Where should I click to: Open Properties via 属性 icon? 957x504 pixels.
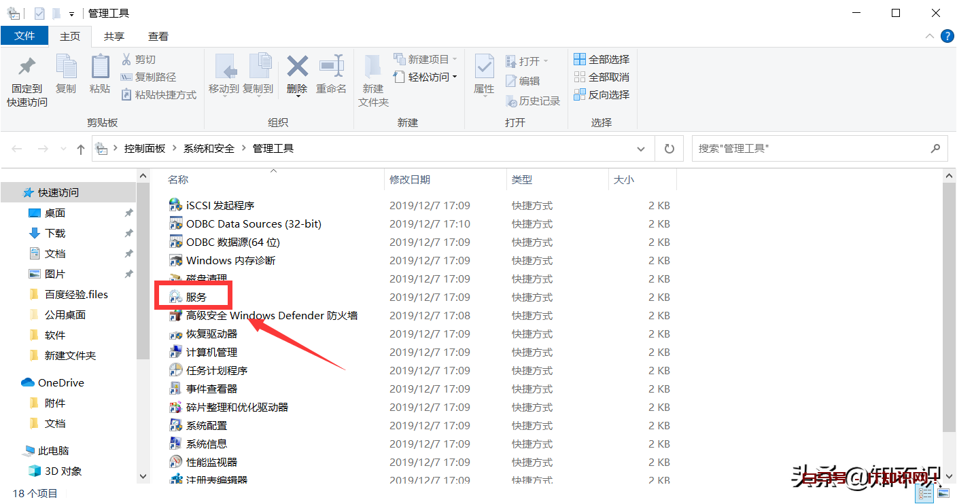pyautogui.click(x=483, y=75)
